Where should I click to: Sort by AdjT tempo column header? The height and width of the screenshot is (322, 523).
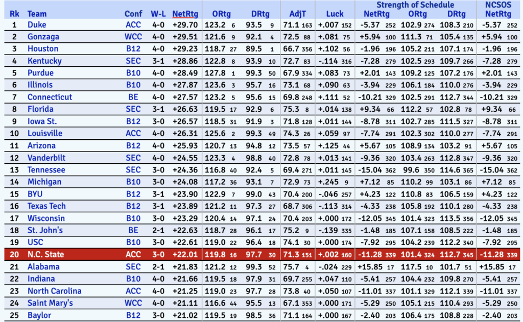tap(298, 13)
